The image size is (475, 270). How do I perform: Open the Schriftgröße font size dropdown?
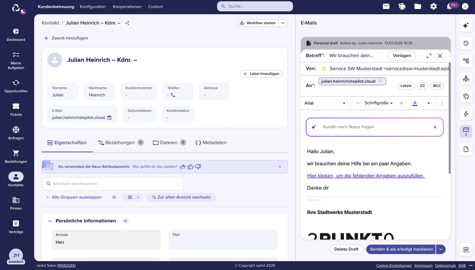(379, 103)
